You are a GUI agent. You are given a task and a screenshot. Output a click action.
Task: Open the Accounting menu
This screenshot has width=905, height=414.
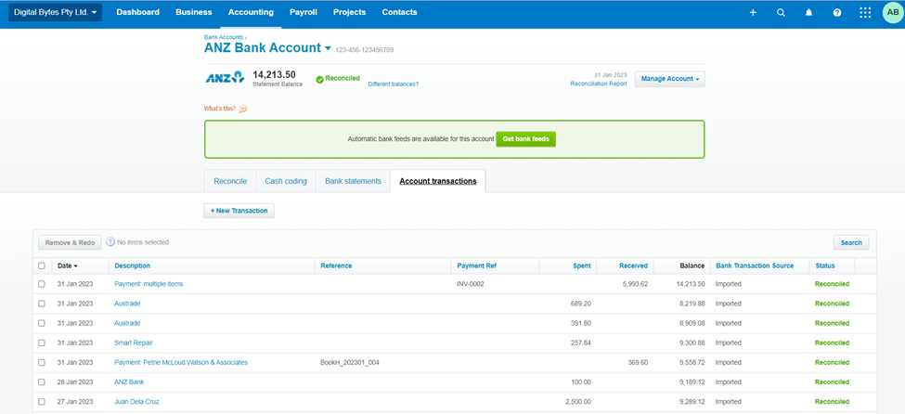coord(251,12)
